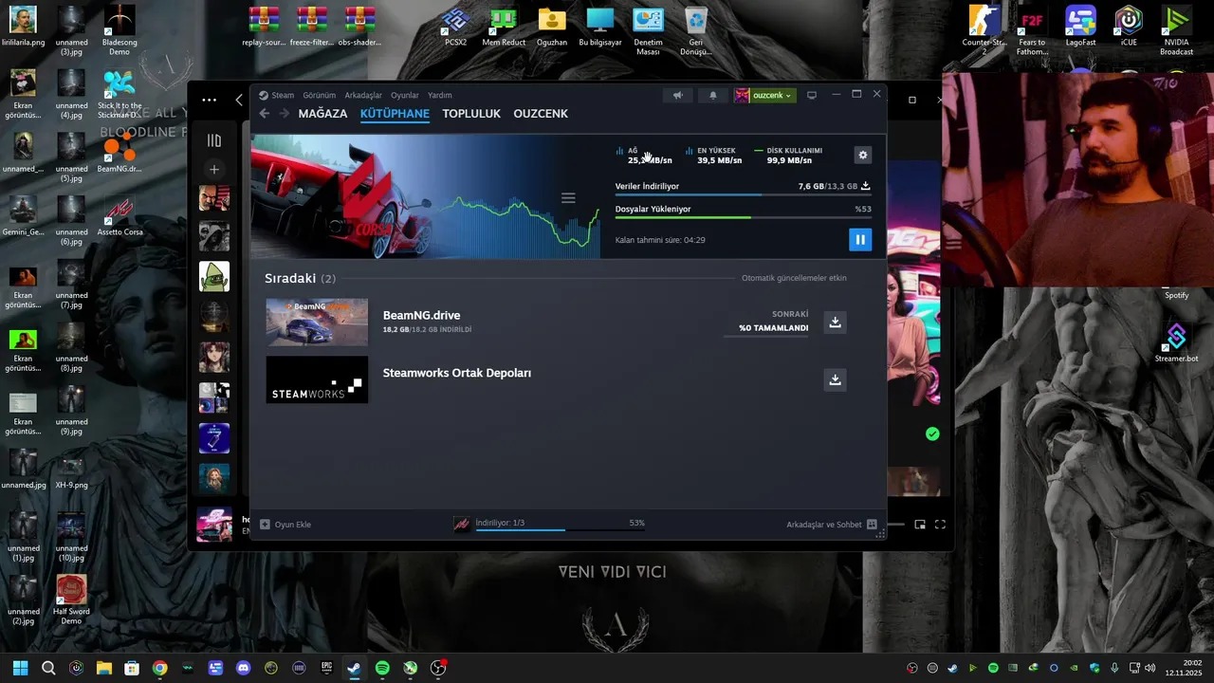Image resolution: width=1214 pixels, height=683 pixels.
Task: Open iCUE desktop shortcut
Action: coord(1129,26)
